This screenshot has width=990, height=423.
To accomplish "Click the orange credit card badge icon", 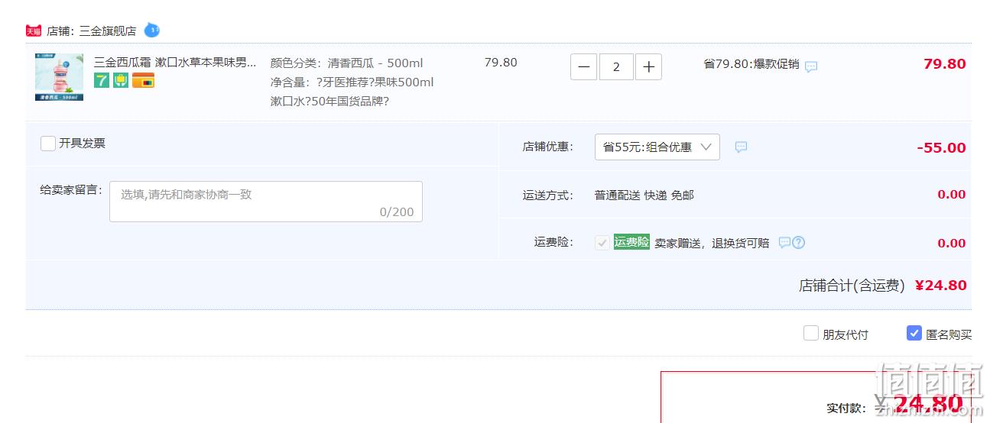I will (143, 80).
